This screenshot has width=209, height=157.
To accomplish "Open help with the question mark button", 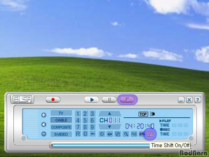I will coord(197,100).
